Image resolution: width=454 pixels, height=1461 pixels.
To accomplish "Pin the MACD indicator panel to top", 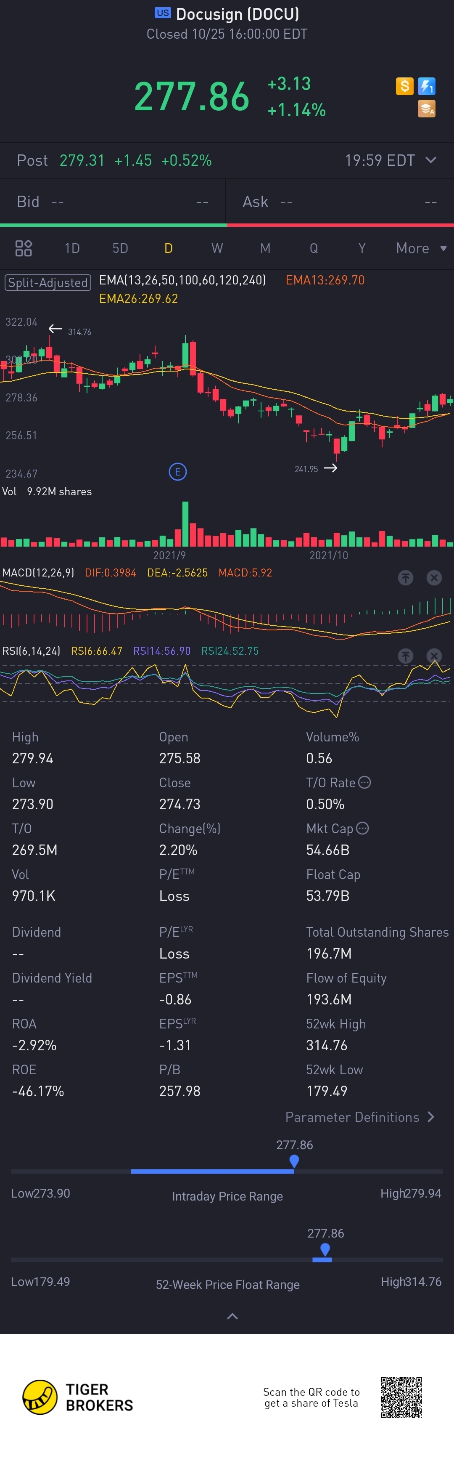I will tap(405, 577).
